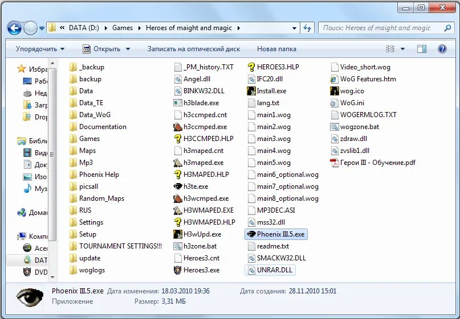Click modification date 18.03.2010 19:36
The height and width of the screenshot is (319, 460).
185,291
